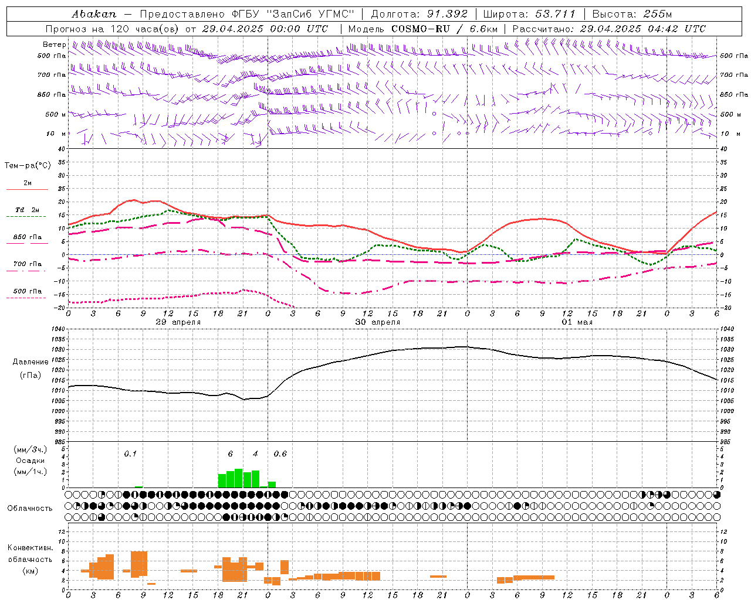Click the '(гПа)' pressure unit label
The height and width of the screenshot is (600, 751).
click(31, 375)
